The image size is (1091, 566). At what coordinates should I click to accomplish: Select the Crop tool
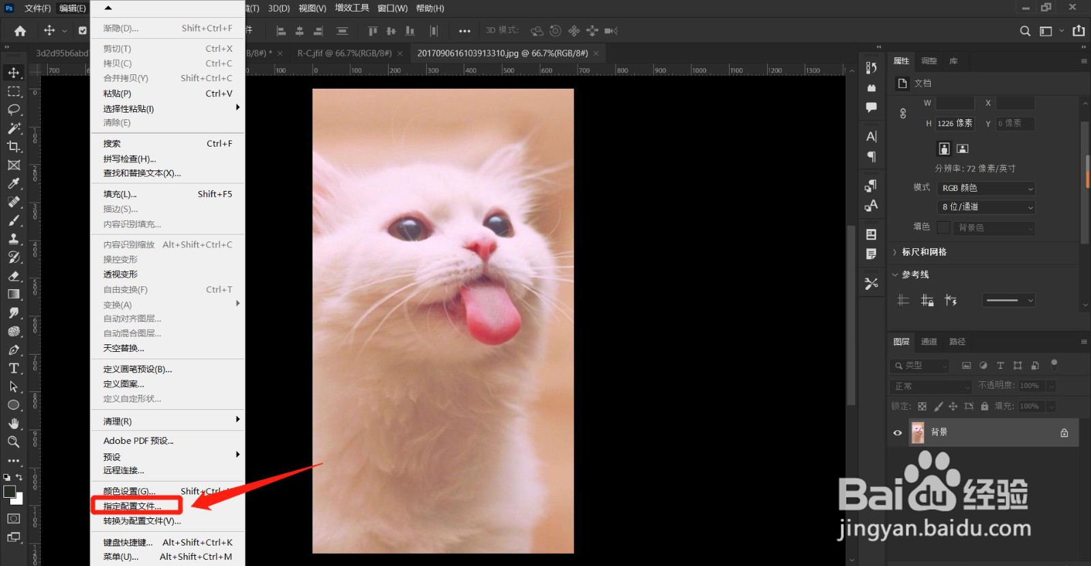(x=14, y=146)
